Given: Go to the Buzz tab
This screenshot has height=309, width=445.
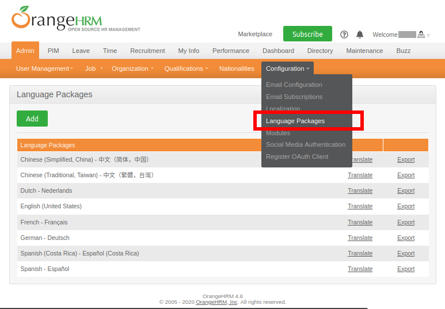Looking at the screenshot, I should (404, 51).
